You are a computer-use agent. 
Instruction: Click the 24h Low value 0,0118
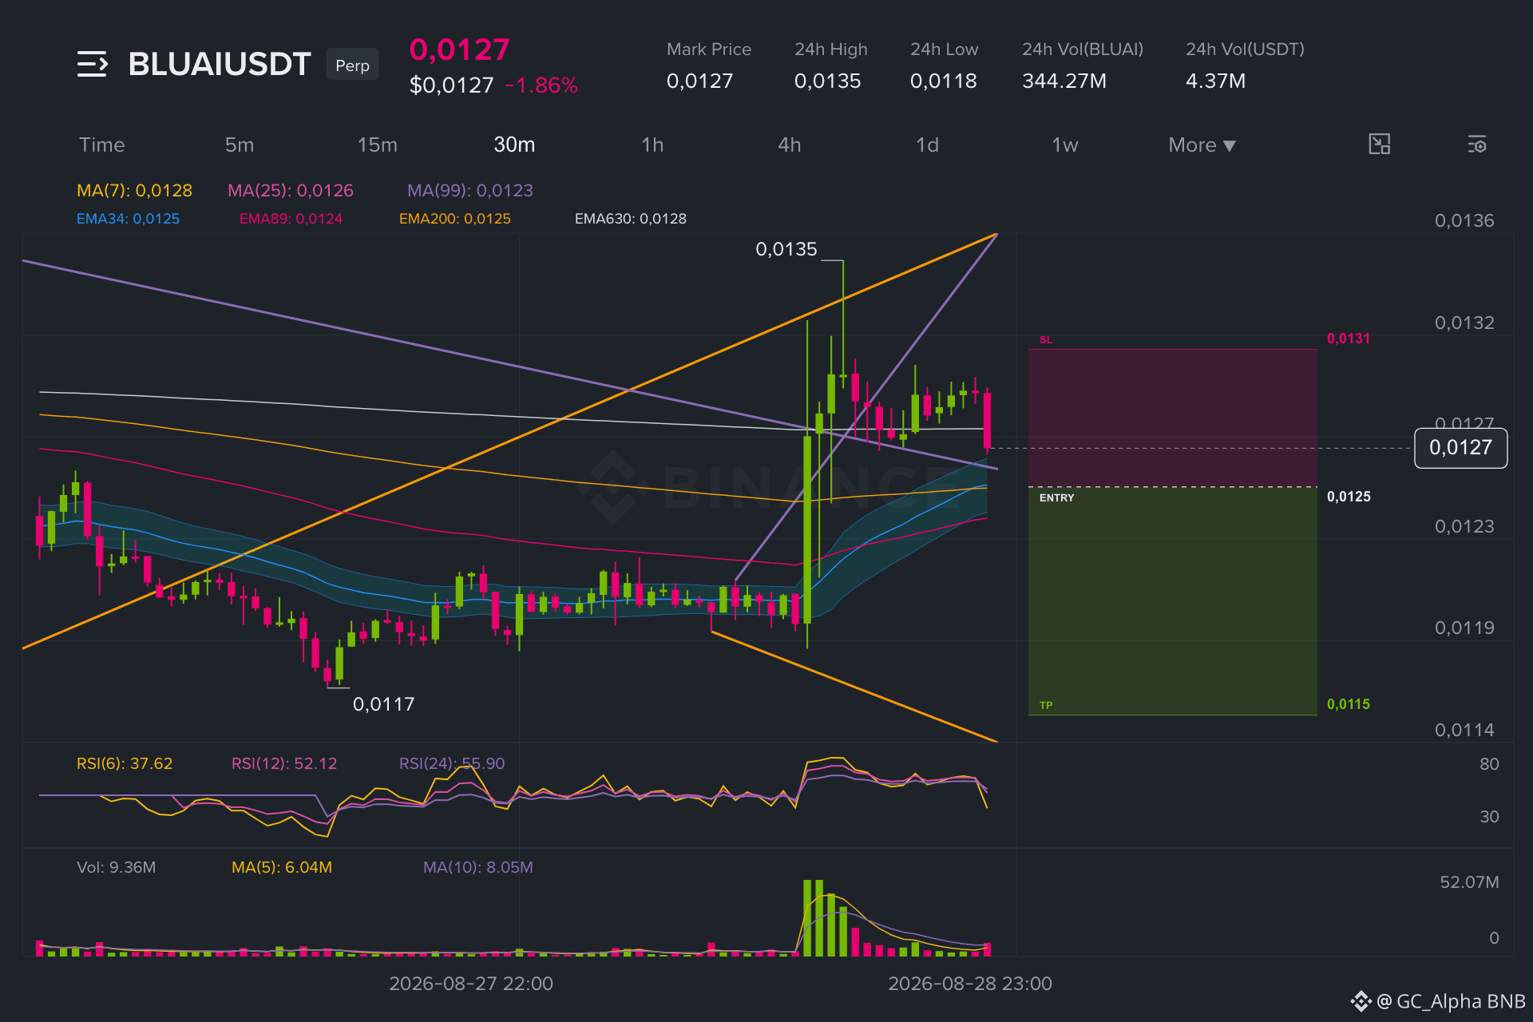click(943, 81)
